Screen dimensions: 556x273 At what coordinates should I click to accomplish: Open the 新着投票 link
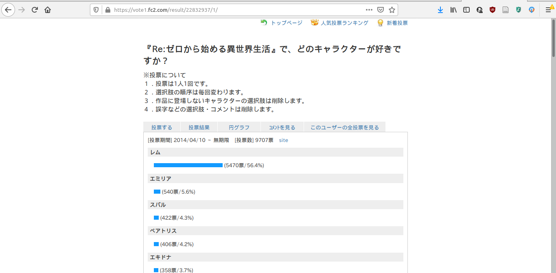tap(397, 23)
